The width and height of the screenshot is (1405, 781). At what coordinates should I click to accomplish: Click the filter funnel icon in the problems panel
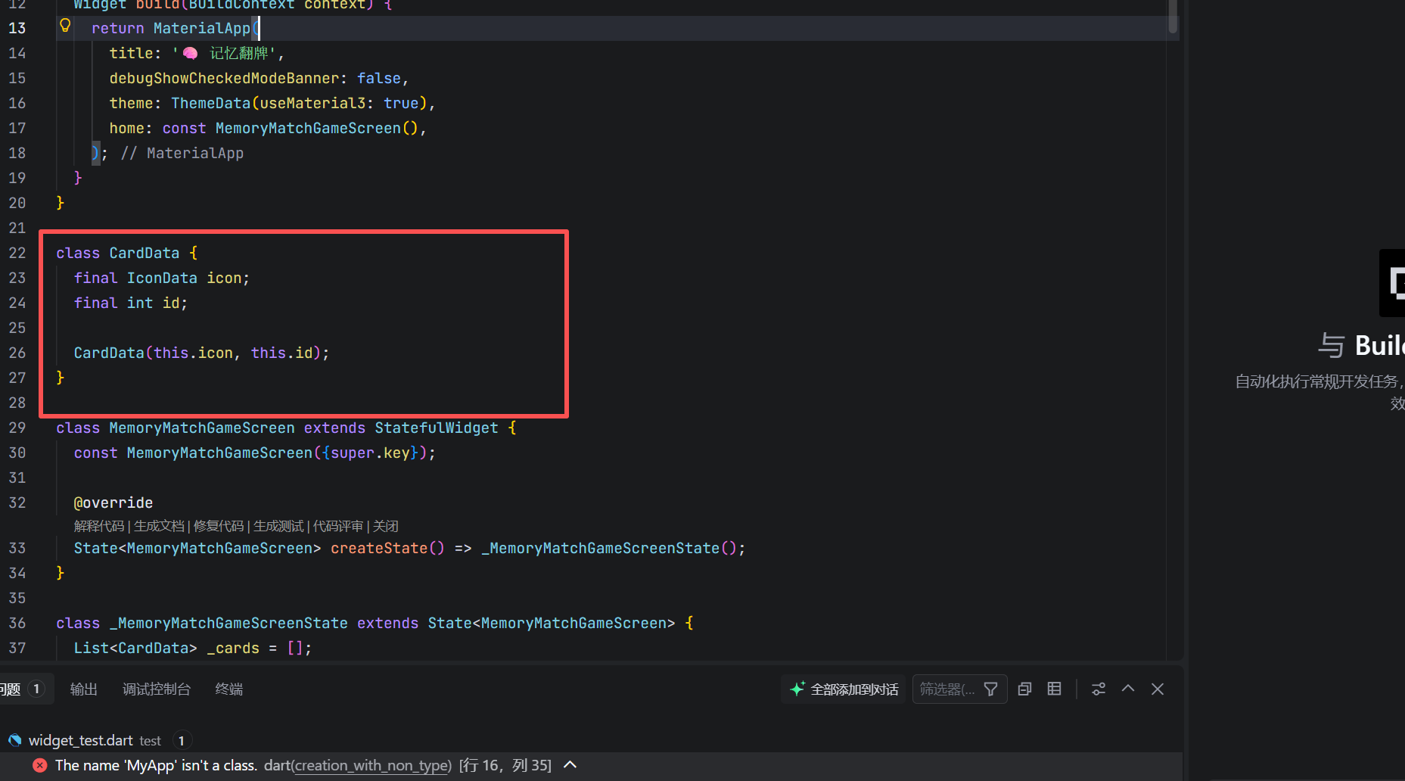click(x=990, y=689)
